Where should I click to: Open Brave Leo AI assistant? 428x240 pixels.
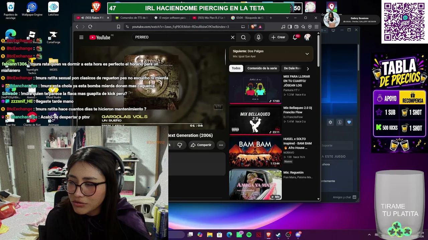tap(303, 27)
